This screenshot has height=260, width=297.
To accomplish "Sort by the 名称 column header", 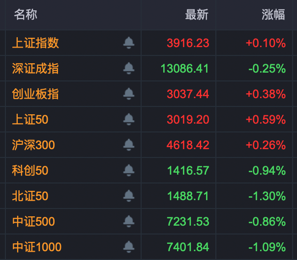I will click(26, 15).
